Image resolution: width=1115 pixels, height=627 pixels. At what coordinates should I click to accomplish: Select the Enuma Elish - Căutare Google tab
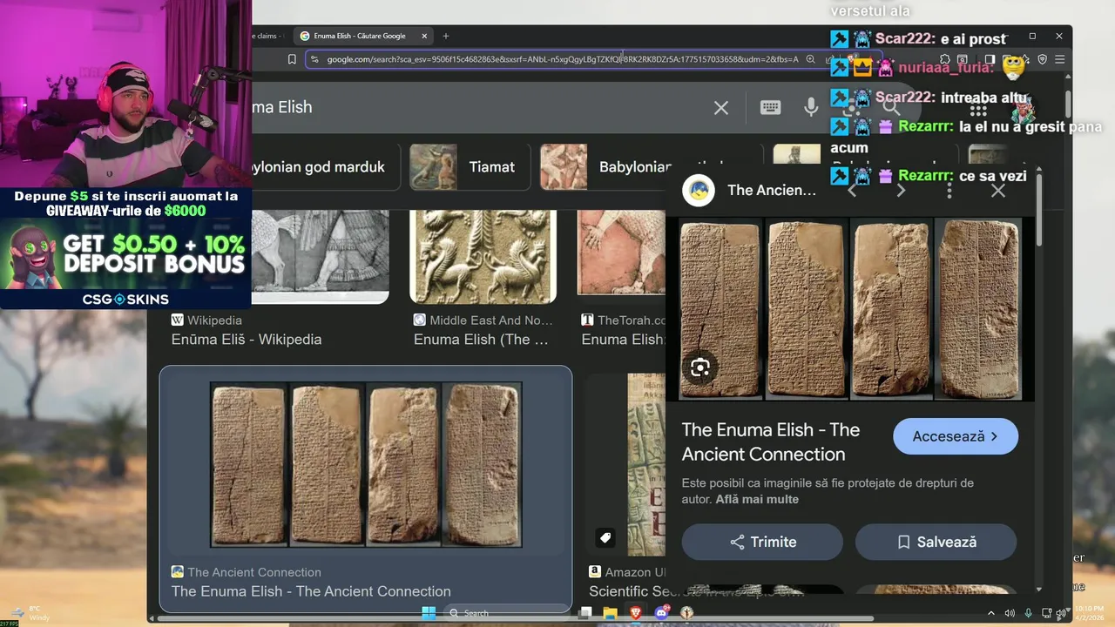click(362, 36)
